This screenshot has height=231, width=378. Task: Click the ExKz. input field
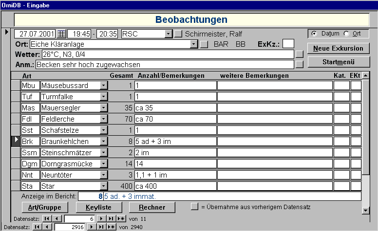(x=288, y=44)
